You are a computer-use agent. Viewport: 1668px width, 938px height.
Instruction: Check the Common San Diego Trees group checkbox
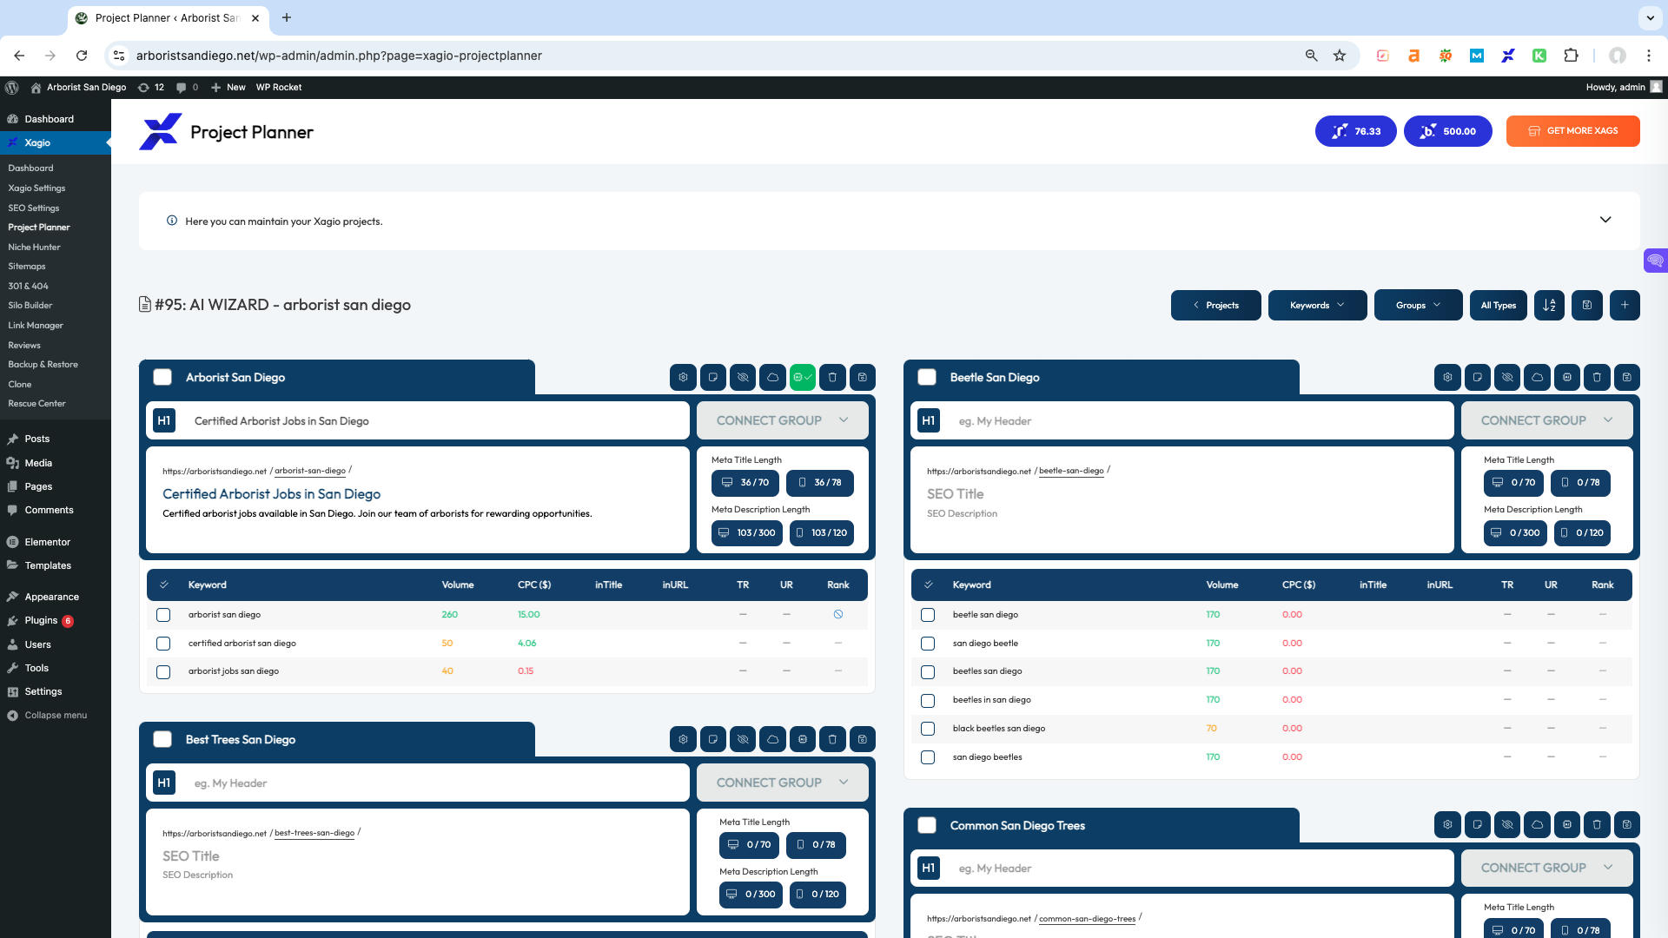click(927, 825)
